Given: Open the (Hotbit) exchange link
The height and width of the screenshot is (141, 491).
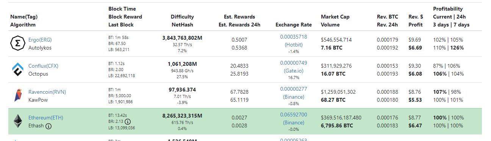Looking at the screenshot, I should pyautogui.click(x=294, y=45).
